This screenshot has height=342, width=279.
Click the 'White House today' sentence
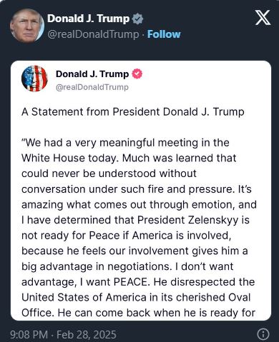(69, 159)
